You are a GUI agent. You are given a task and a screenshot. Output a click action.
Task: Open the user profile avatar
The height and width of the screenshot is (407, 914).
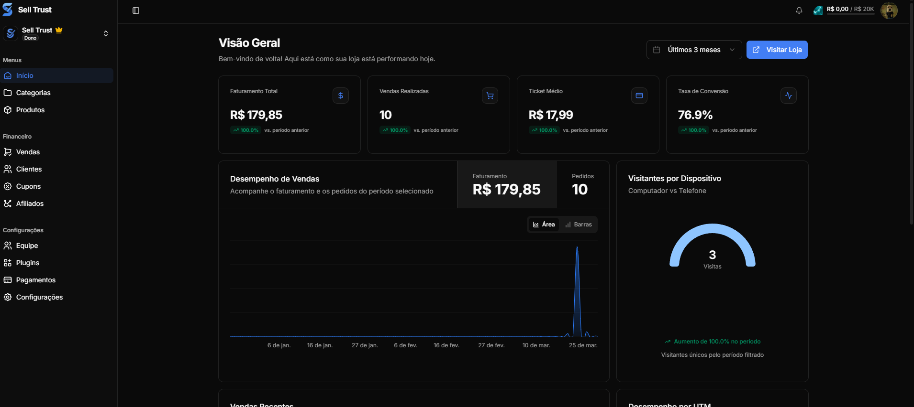pos(889,10)
